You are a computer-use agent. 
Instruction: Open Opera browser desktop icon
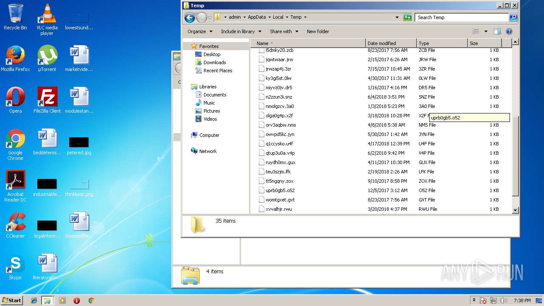[x=15, y=100]
